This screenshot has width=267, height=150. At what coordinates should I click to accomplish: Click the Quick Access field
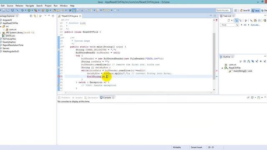click(x=223, y=10)
